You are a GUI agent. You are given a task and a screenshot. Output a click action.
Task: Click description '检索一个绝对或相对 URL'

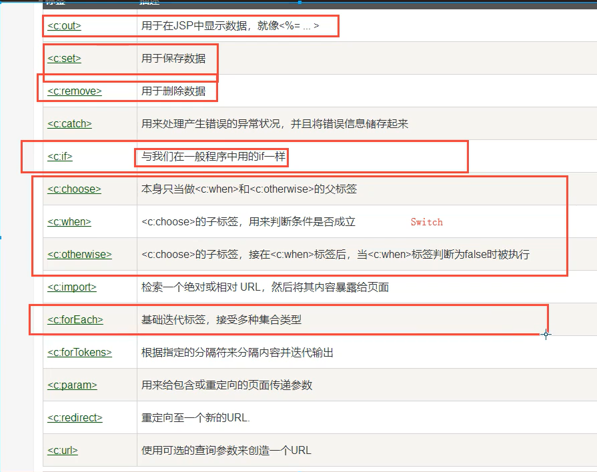tap(201, 287)
